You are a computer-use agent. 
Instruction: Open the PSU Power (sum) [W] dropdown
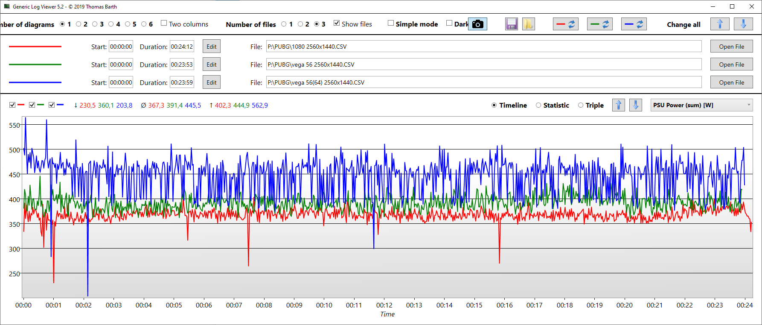pos(701,105)
